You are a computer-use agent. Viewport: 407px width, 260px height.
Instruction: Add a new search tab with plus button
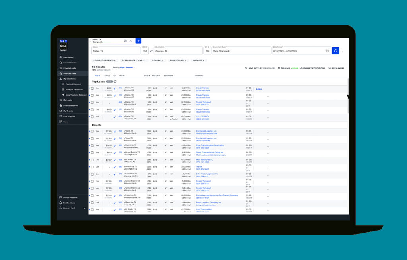pyautogui.click(x=138, y=41)
